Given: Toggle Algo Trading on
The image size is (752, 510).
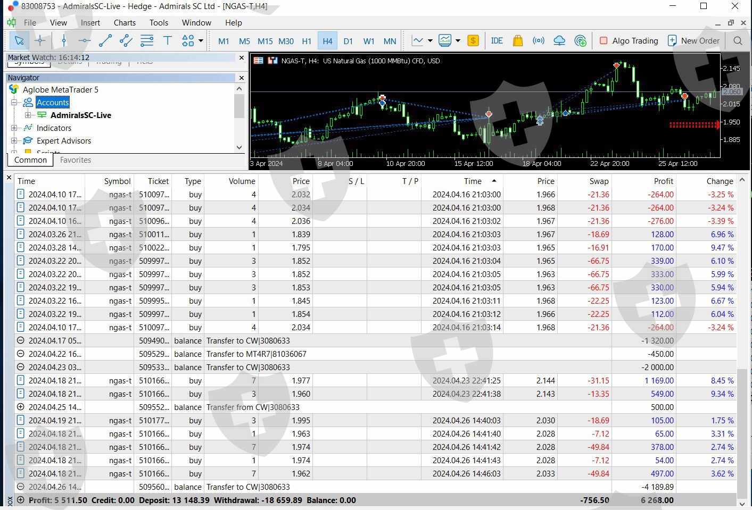Looking at the screenshot, I should pos(629,41).
